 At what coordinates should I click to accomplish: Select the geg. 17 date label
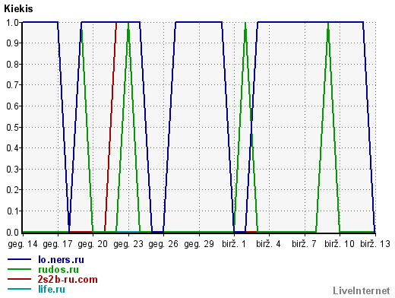pos(58,244)
